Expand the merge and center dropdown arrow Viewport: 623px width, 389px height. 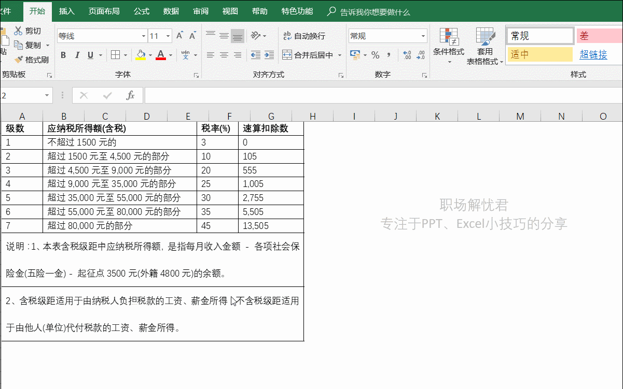pyautogui.click(x=340, y=55)
